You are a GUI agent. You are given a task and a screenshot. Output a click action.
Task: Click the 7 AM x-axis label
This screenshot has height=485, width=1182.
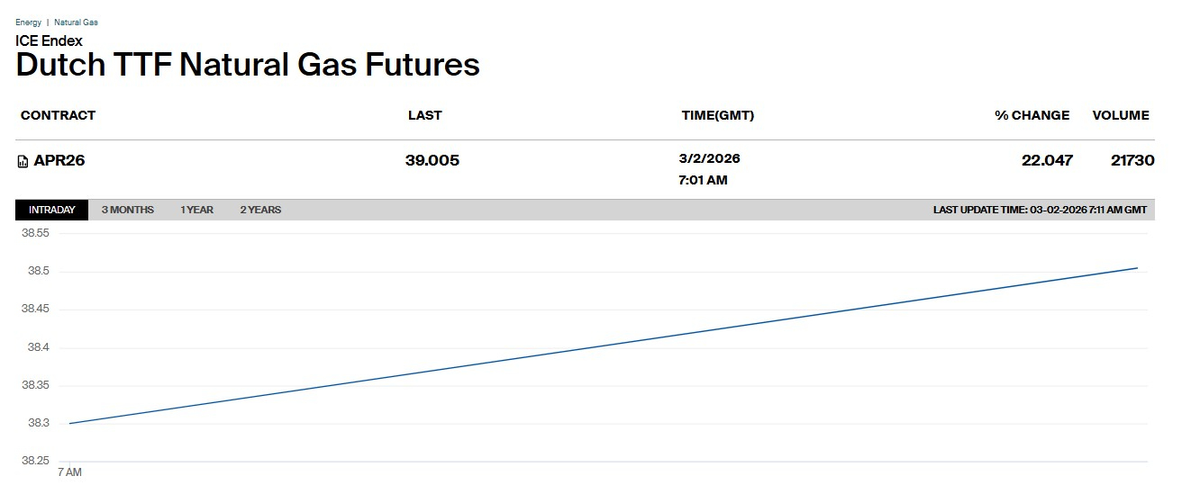pos(69,472)
